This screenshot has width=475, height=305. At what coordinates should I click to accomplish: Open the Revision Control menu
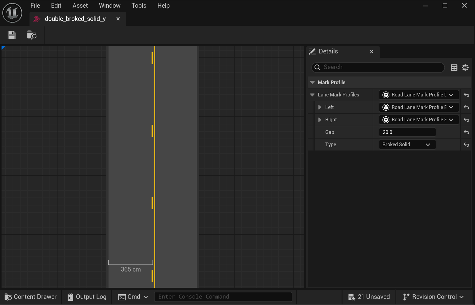point(433,297)
